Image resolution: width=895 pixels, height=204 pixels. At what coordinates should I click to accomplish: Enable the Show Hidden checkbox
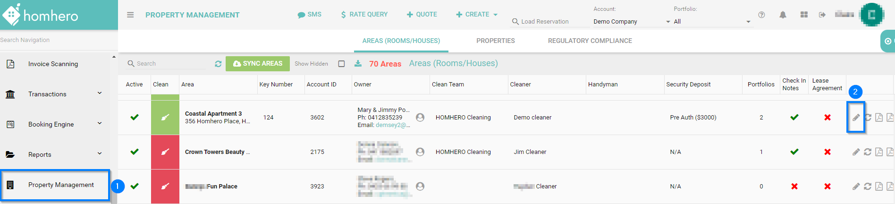[341, 64]
